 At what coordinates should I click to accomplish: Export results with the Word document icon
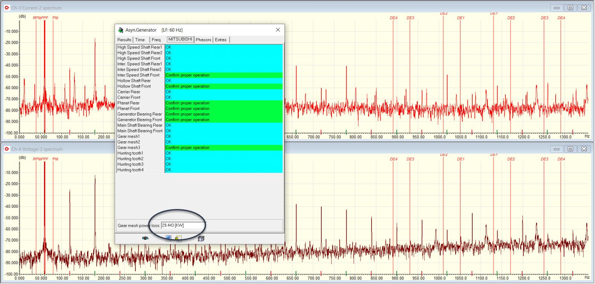(168, 238)
